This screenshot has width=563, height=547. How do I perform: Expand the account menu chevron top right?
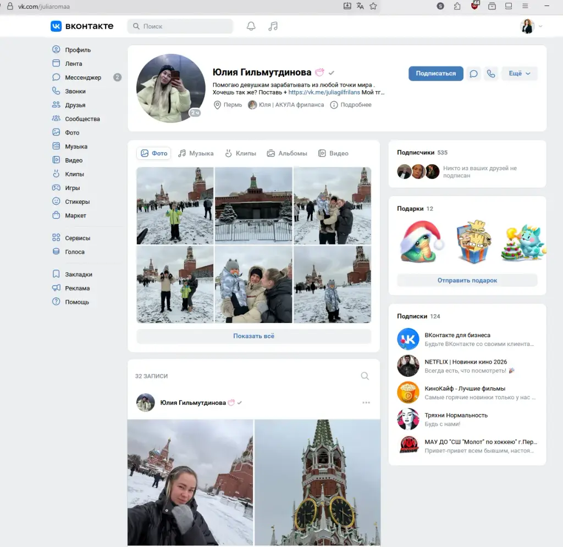[x=540, y=26]
